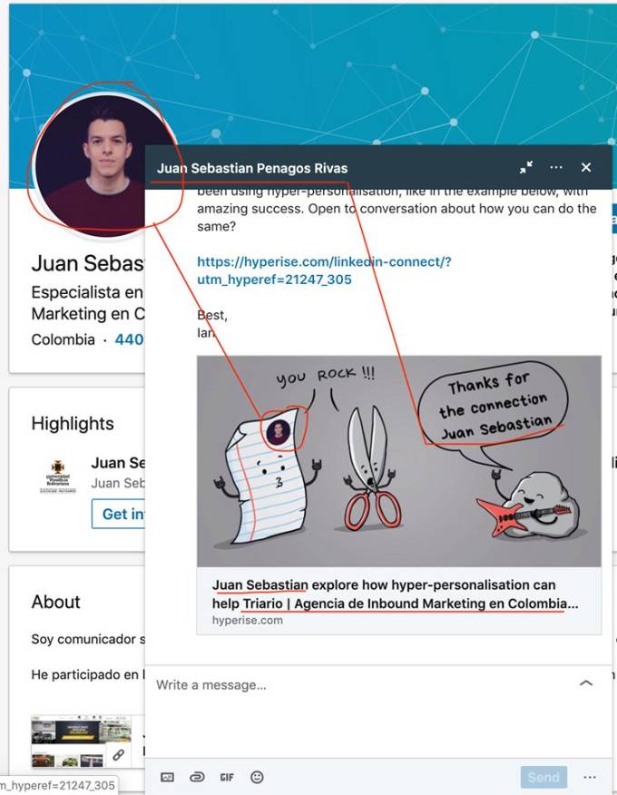
Task: Attach an image using picture icon
Action: tap(167, 777)
